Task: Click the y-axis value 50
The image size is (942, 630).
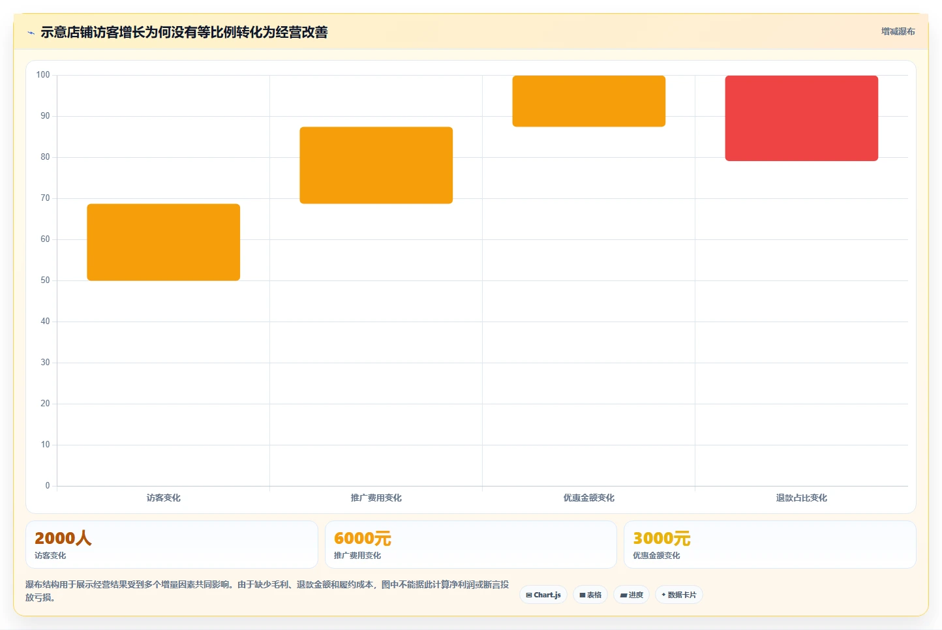Action: click(x=45, y=280)
